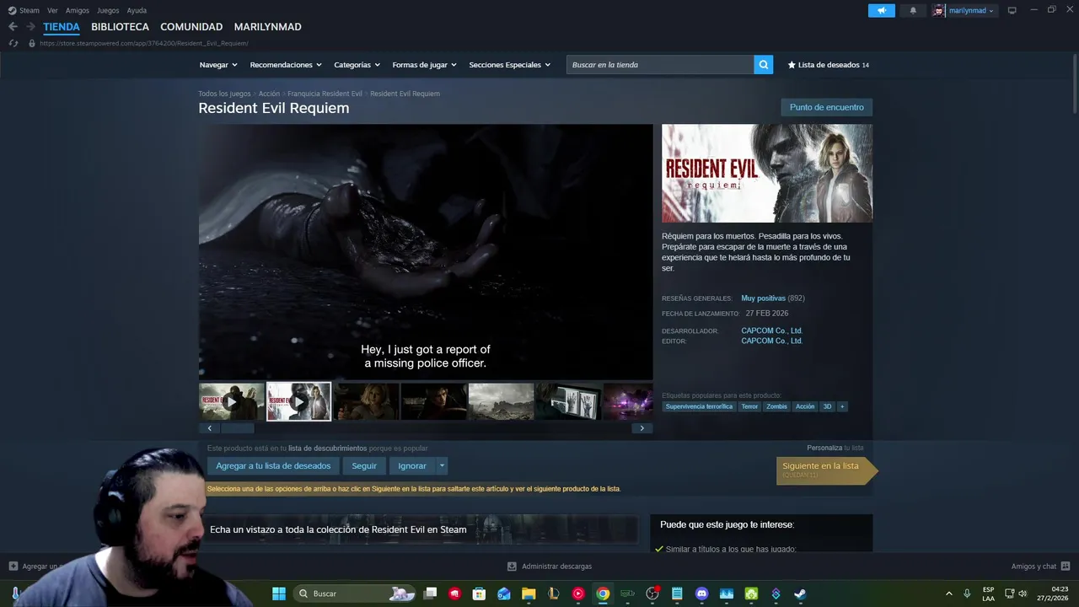The image size is (1079, 607).
Task: Open CAPCOM Co., Ltd. developer link
Action: (771, 330)
